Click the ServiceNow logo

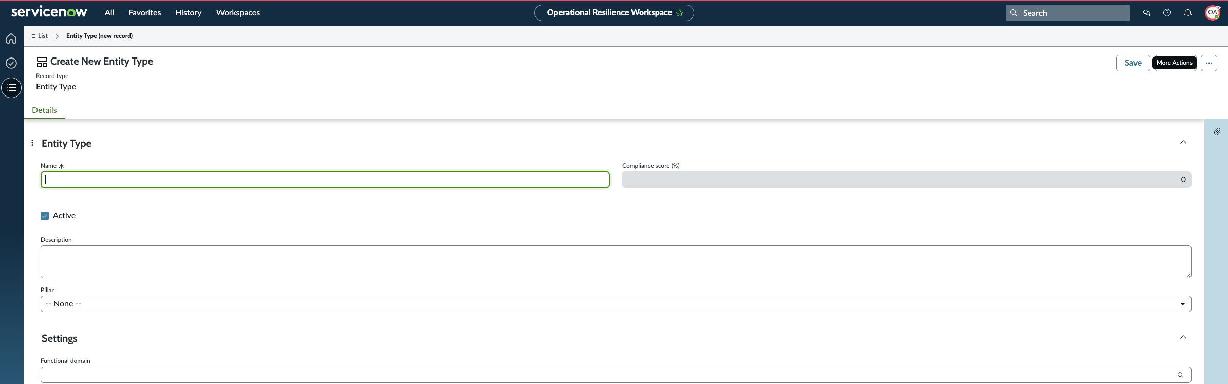click(x=49, y=12)
